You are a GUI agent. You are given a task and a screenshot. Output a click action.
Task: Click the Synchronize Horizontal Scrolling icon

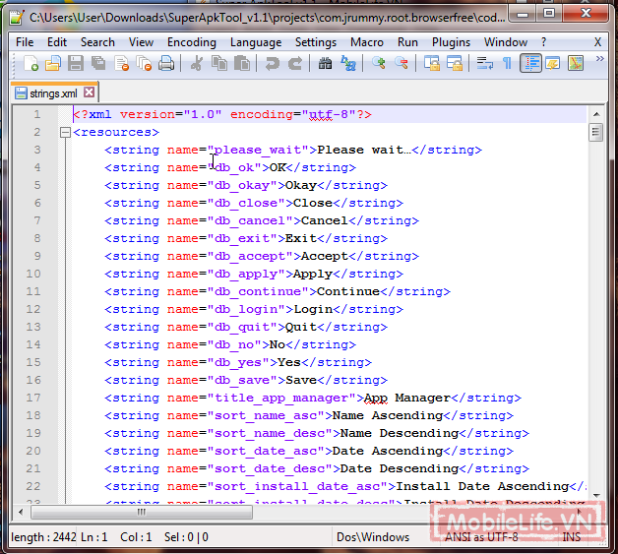coord(455,63)
